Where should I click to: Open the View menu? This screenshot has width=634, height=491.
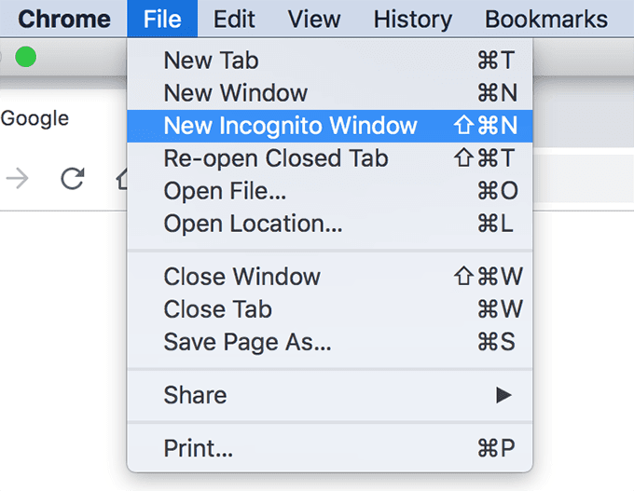pos(313,19)
